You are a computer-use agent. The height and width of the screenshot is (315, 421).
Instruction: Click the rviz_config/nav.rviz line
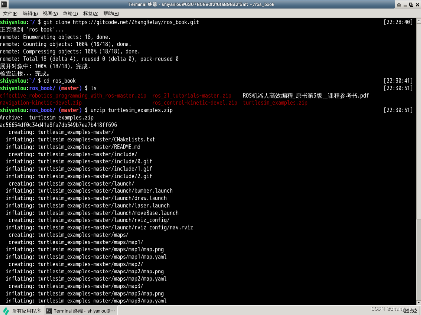[99, 227]
